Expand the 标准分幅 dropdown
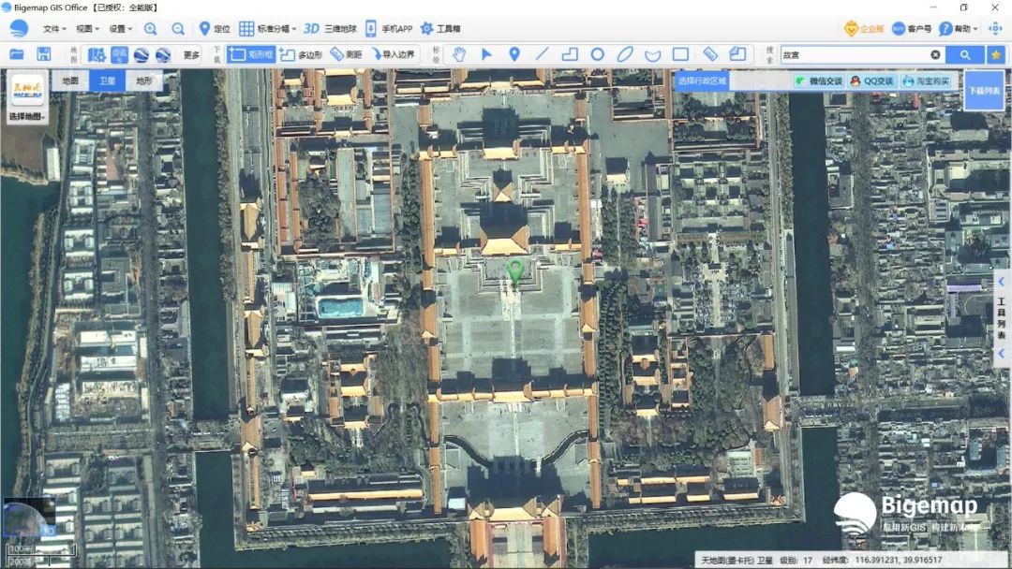The height and width of the screenshot is (569, 1012). pos(268,29)
